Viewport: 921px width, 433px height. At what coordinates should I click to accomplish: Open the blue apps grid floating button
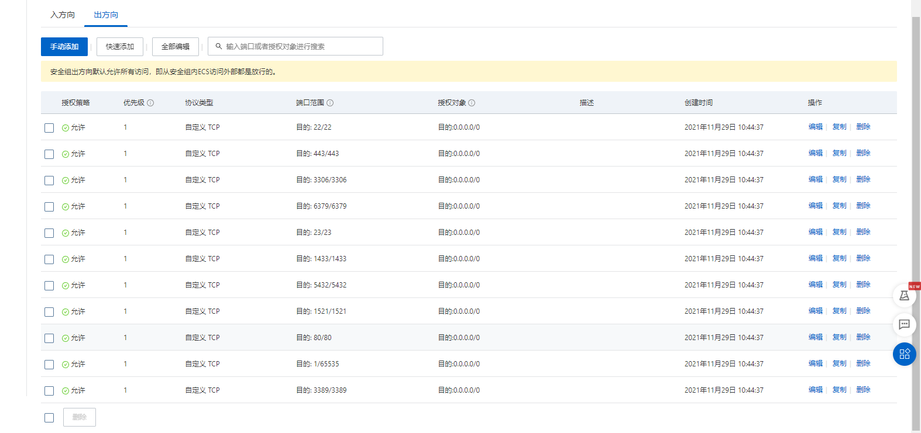[x=904, y=354]
